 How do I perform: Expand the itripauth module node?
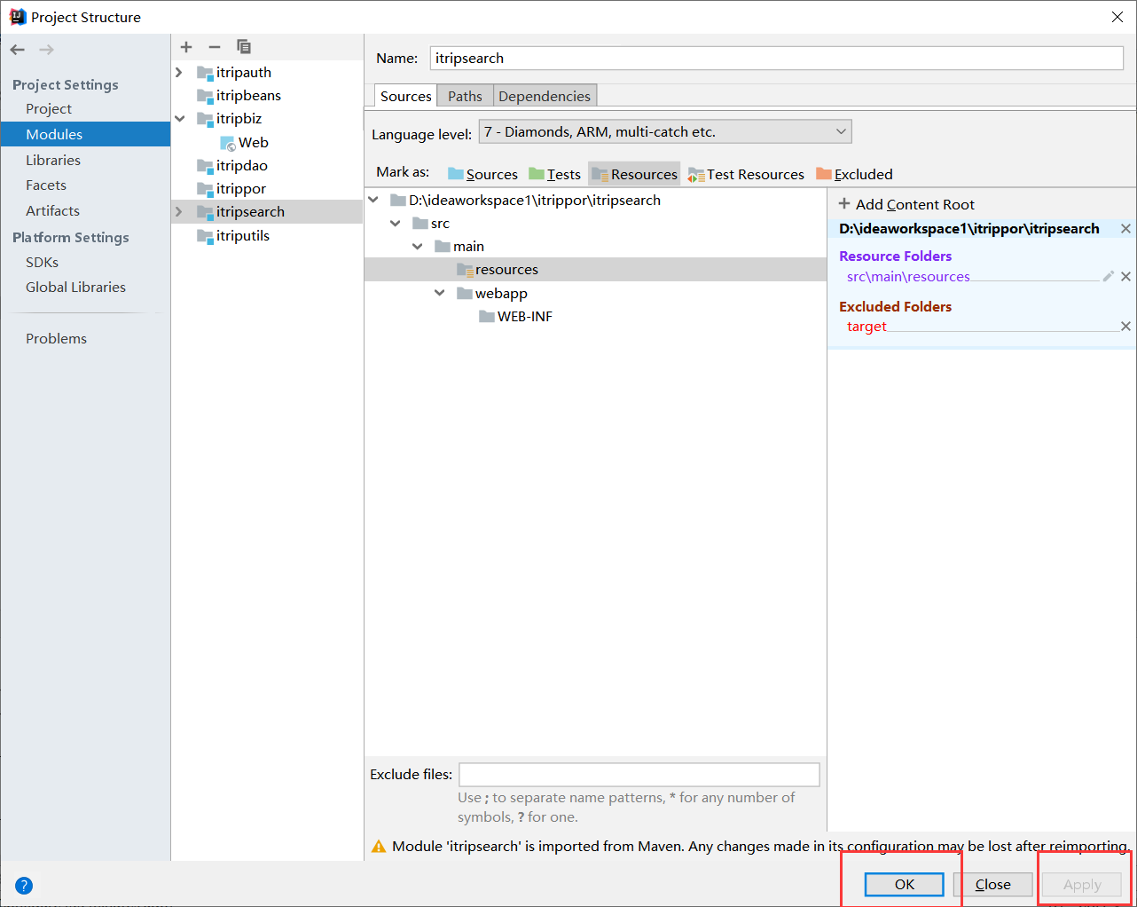click(179, 73)
